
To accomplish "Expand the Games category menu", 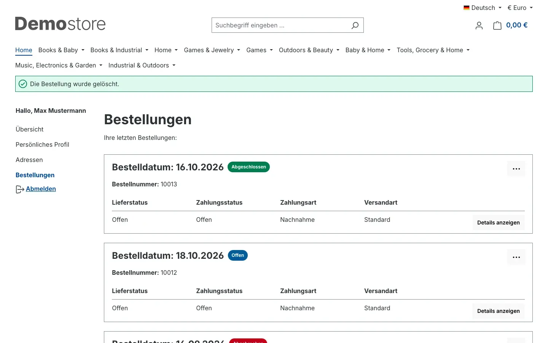I will [260, 50].
